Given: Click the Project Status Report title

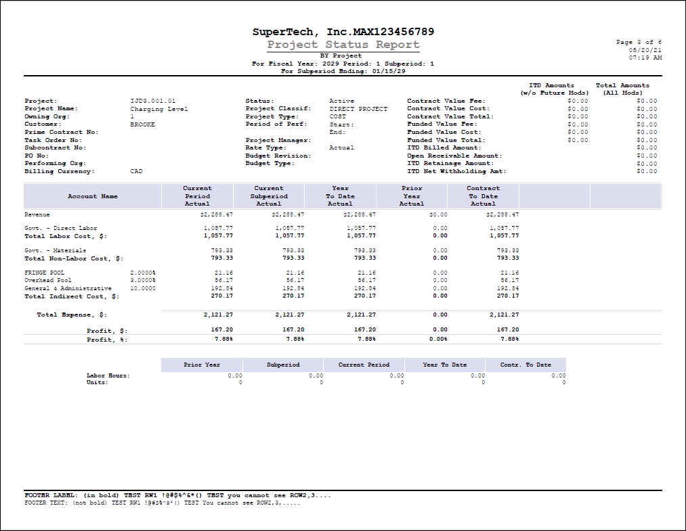Looking at the screenshot, I should point(343,45).
